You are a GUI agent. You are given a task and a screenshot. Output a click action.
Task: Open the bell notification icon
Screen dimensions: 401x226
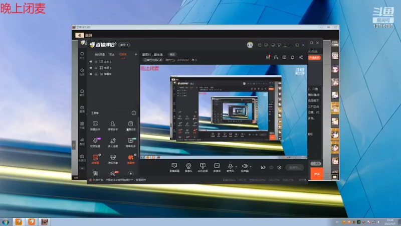pyautogui.click(x=293, y=57)
